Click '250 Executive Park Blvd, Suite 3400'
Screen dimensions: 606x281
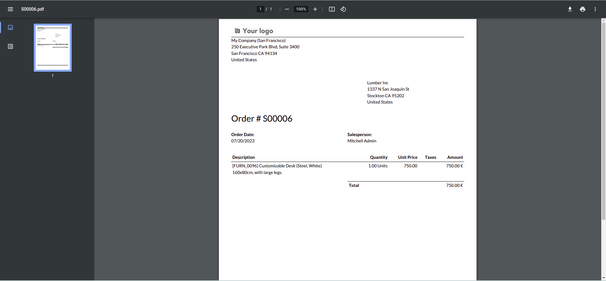pos(265,47)
